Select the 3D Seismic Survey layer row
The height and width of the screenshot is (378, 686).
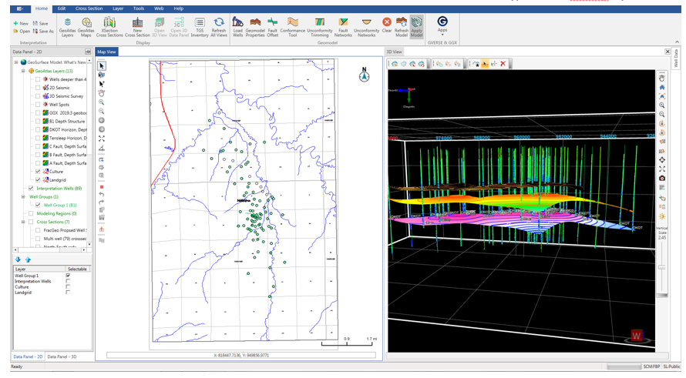(62, 96)
